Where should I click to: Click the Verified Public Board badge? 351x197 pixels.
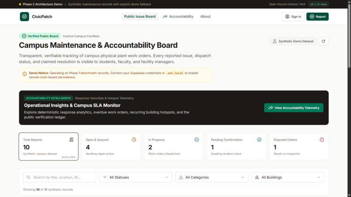point(40,36)
